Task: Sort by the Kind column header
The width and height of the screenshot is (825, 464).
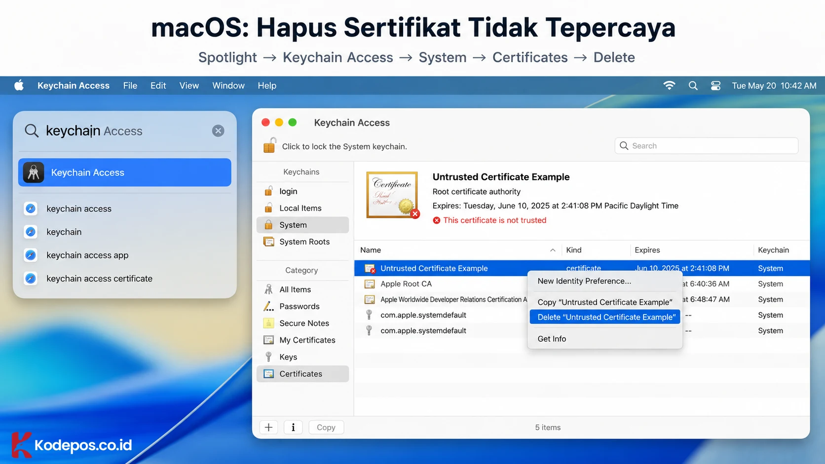Action: 596,250
